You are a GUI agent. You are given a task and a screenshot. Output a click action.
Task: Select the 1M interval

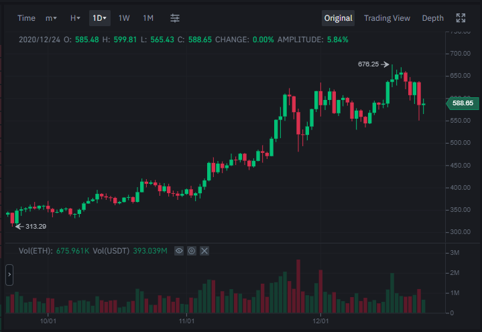[x=148, y=18]
